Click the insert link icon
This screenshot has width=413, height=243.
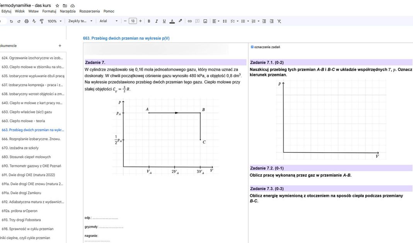coord(189,21)
